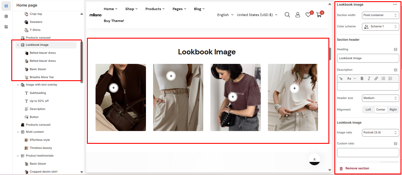Viewport: 402px width, 175px height.
Task: Open the search icon in store header
Action: coord(287,15)
